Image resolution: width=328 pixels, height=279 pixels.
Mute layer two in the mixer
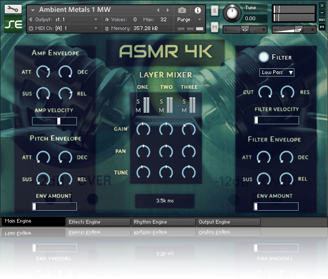[x=161, y=110]
